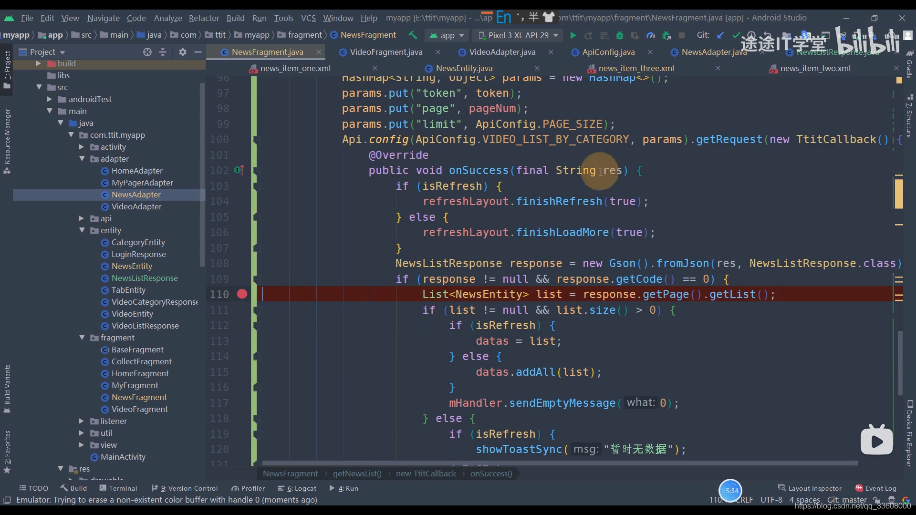Switch to news_item_three.xml tab
This screenshot has width=916, height=515.
[636, 68]
